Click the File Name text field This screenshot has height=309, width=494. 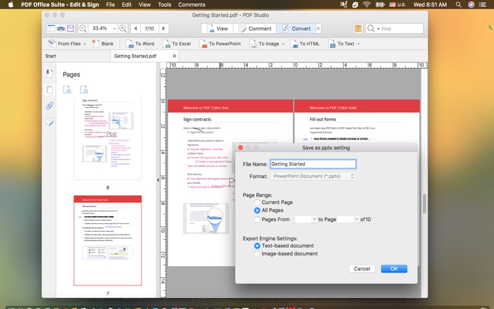[312, 164]
